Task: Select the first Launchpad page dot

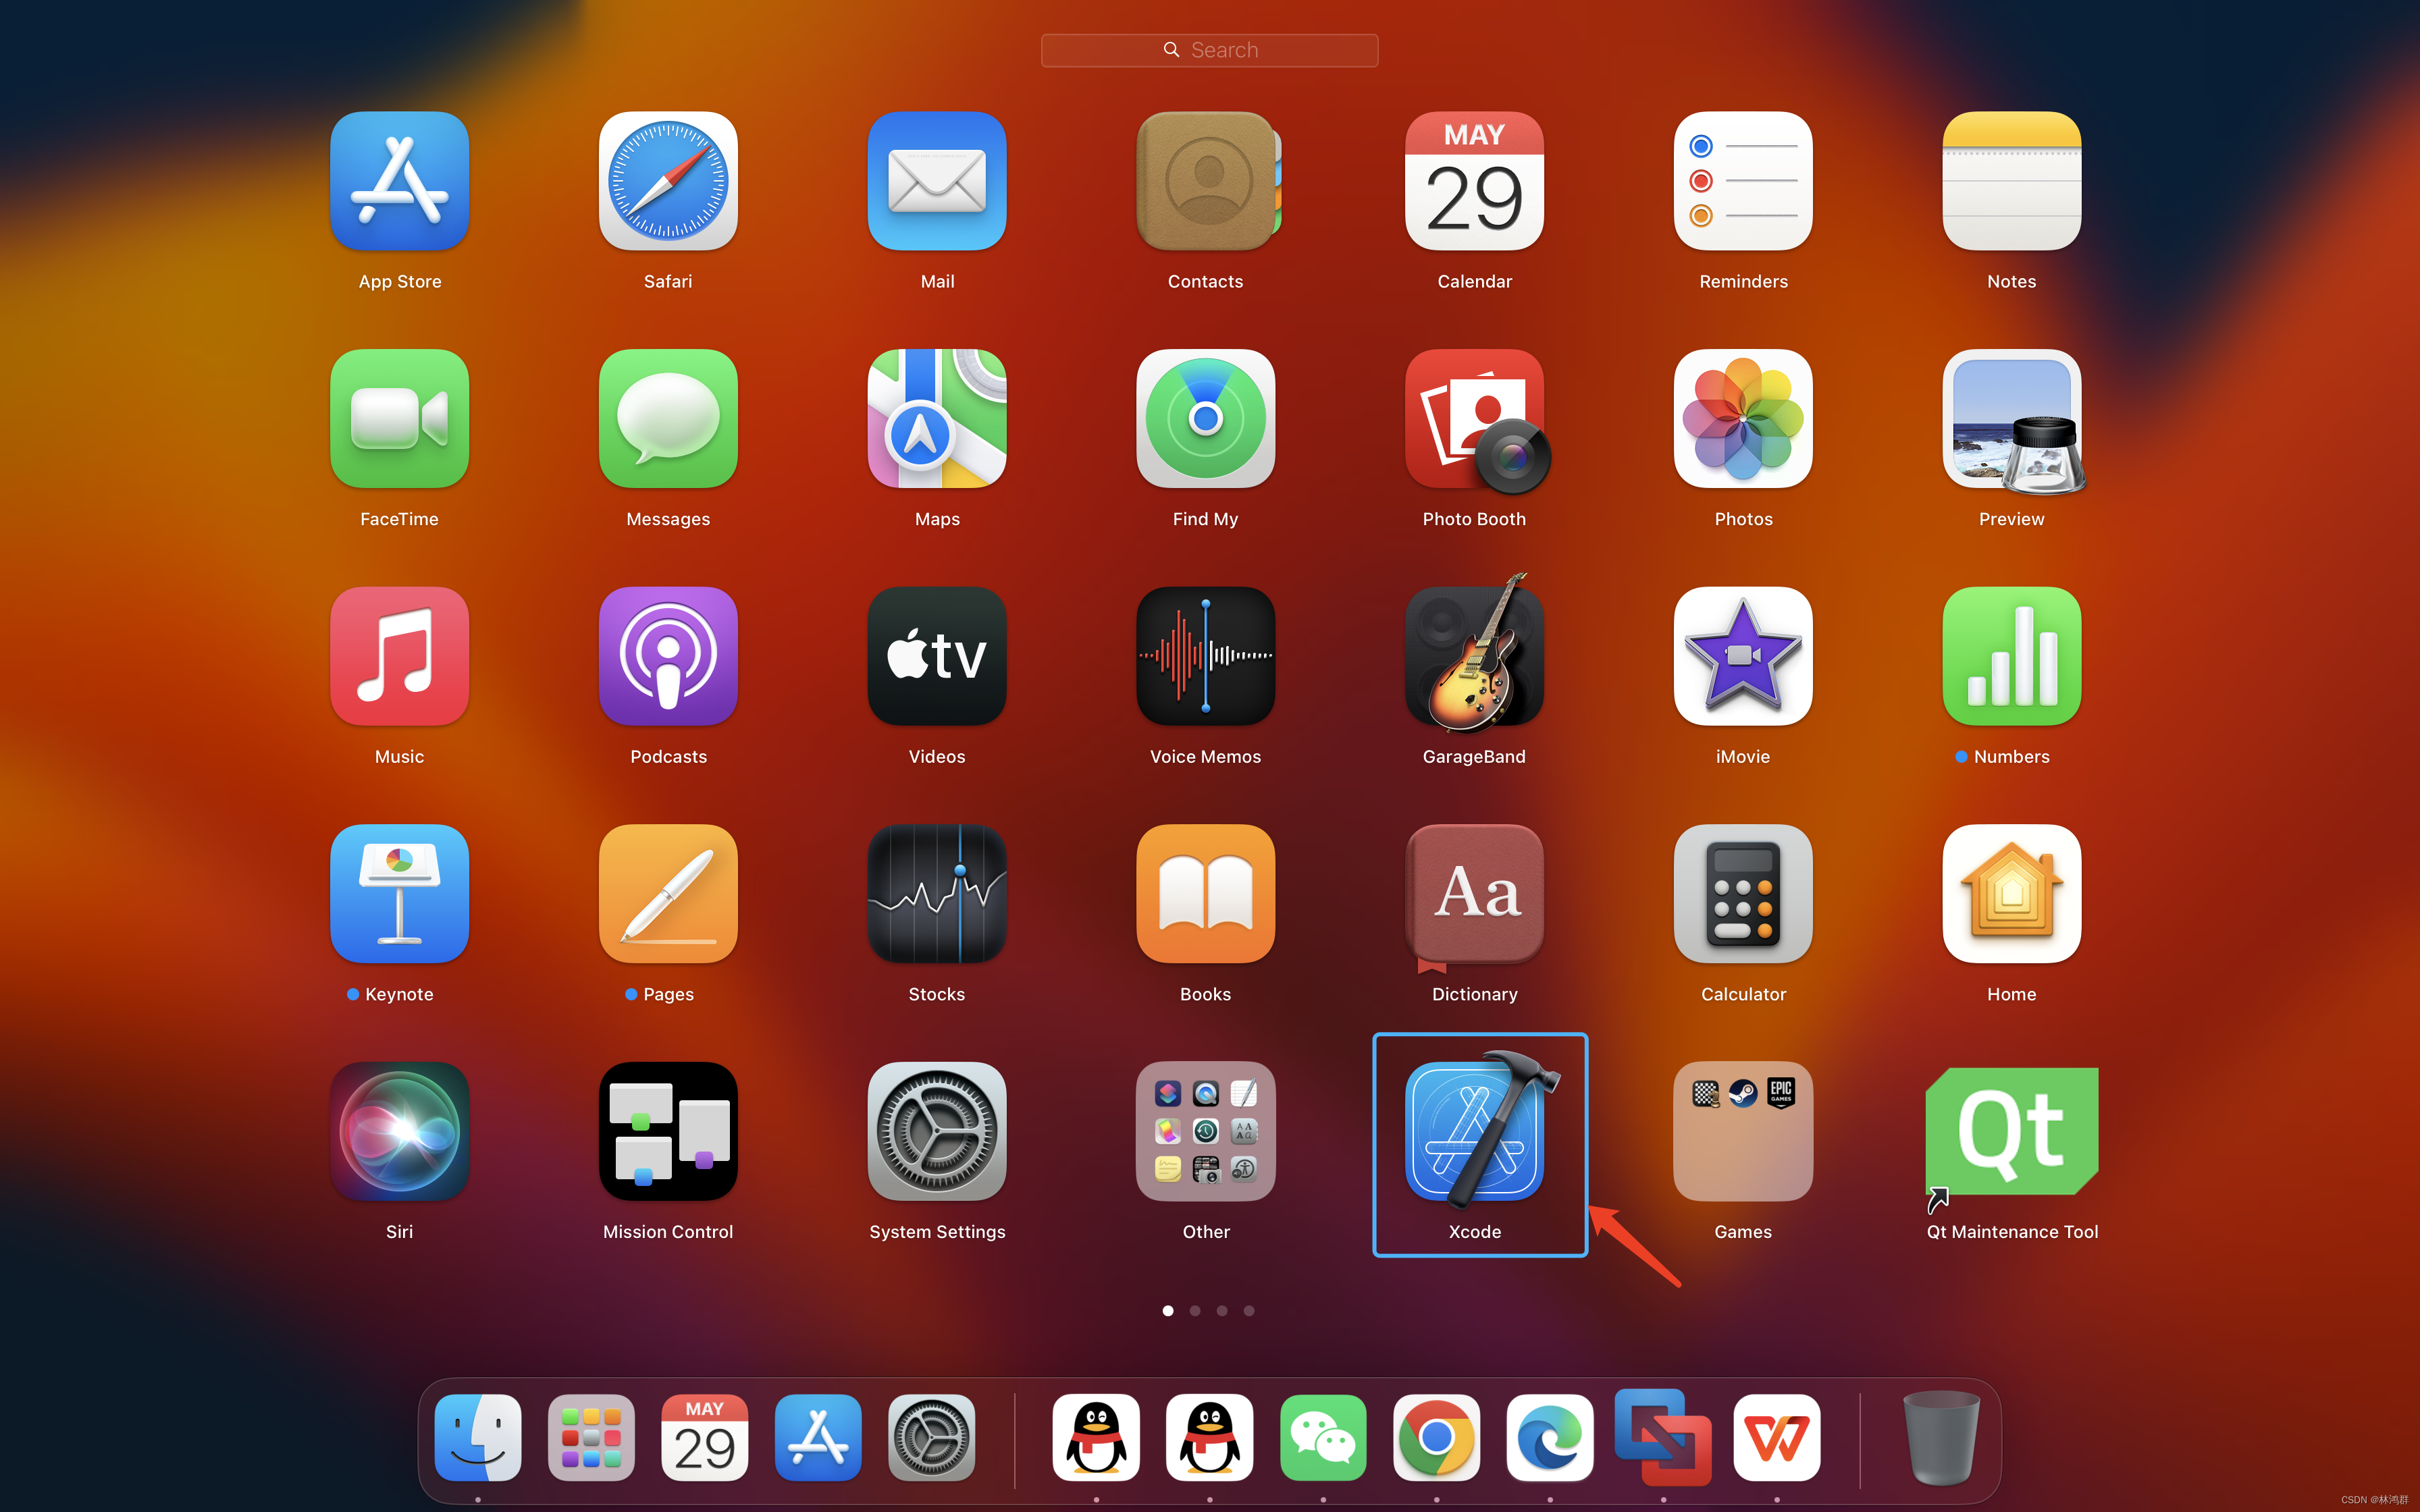Action: coord(1168,1310)
